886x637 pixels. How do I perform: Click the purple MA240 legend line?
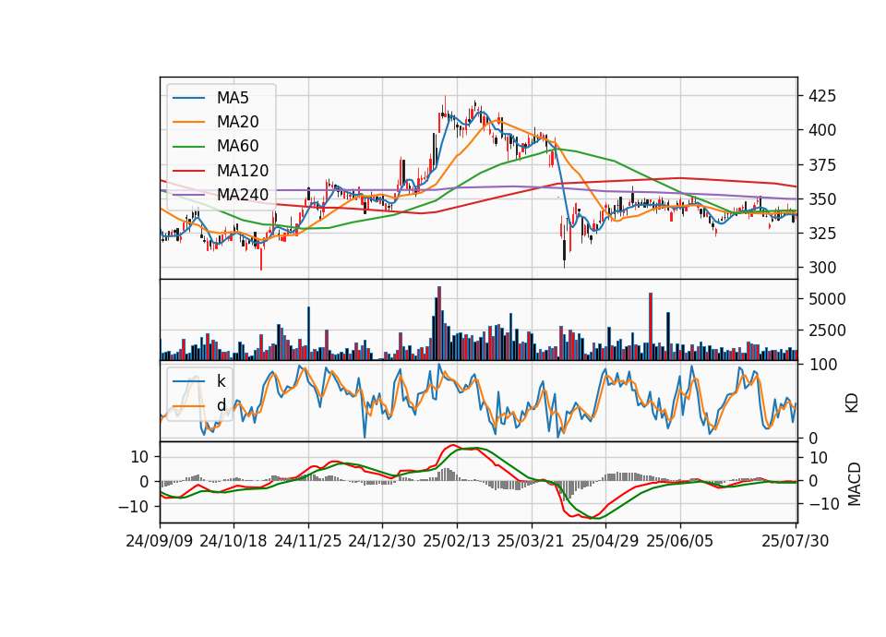[188, 195]
